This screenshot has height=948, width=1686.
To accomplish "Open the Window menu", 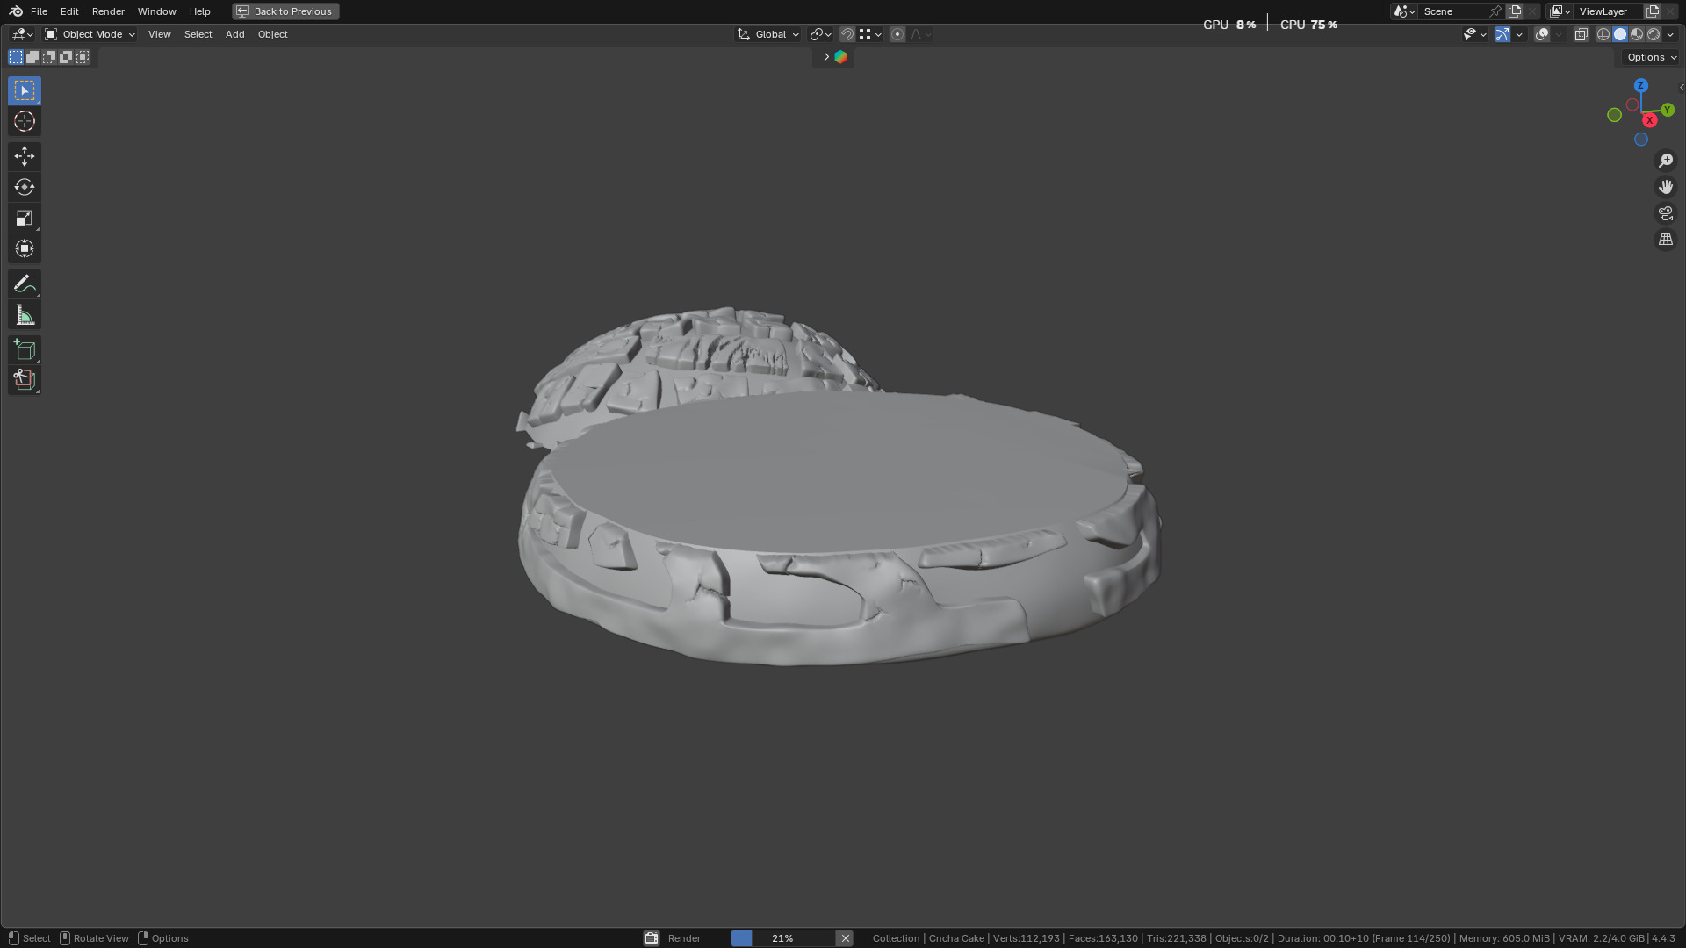I will 156,11.
